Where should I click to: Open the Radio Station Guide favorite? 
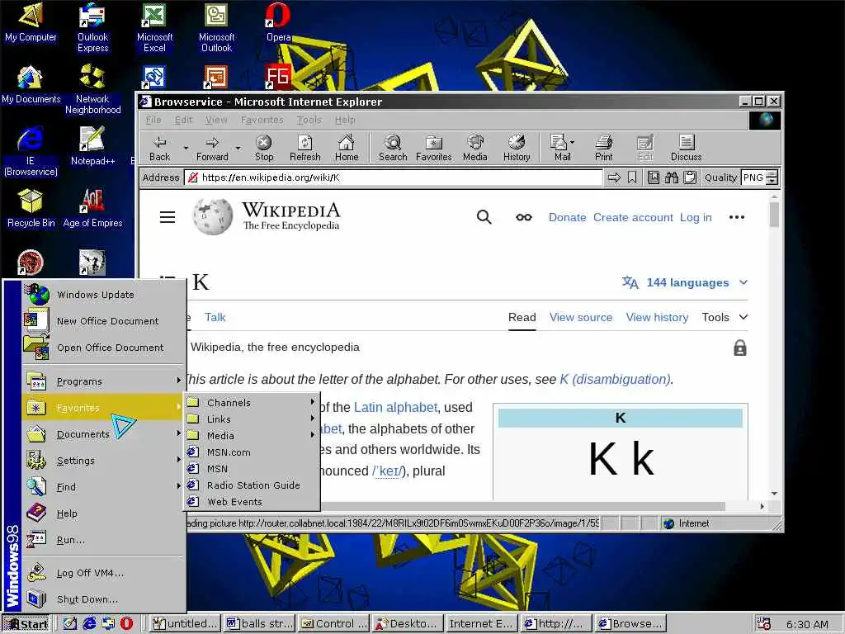coord(252,485)
